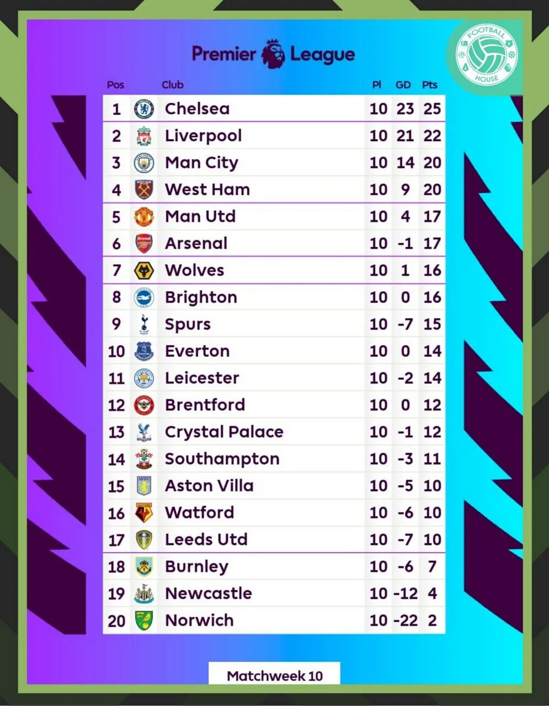Select the Norwich canary crest

144,621
